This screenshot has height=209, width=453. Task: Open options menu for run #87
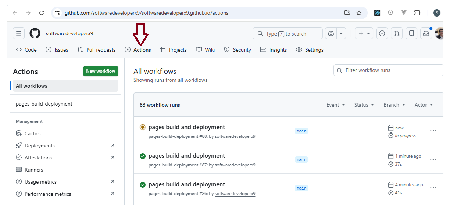pyautogui.click(x=433, y=159)
